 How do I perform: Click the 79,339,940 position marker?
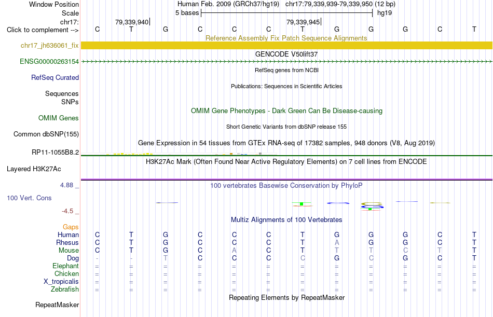132,22
